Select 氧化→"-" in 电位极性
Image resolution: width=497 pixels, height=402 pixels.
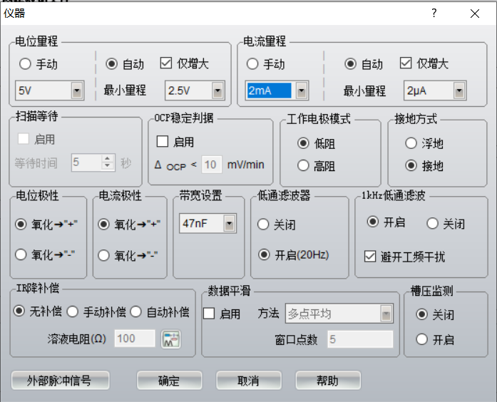pyautogui.click(x=21, y=254)
